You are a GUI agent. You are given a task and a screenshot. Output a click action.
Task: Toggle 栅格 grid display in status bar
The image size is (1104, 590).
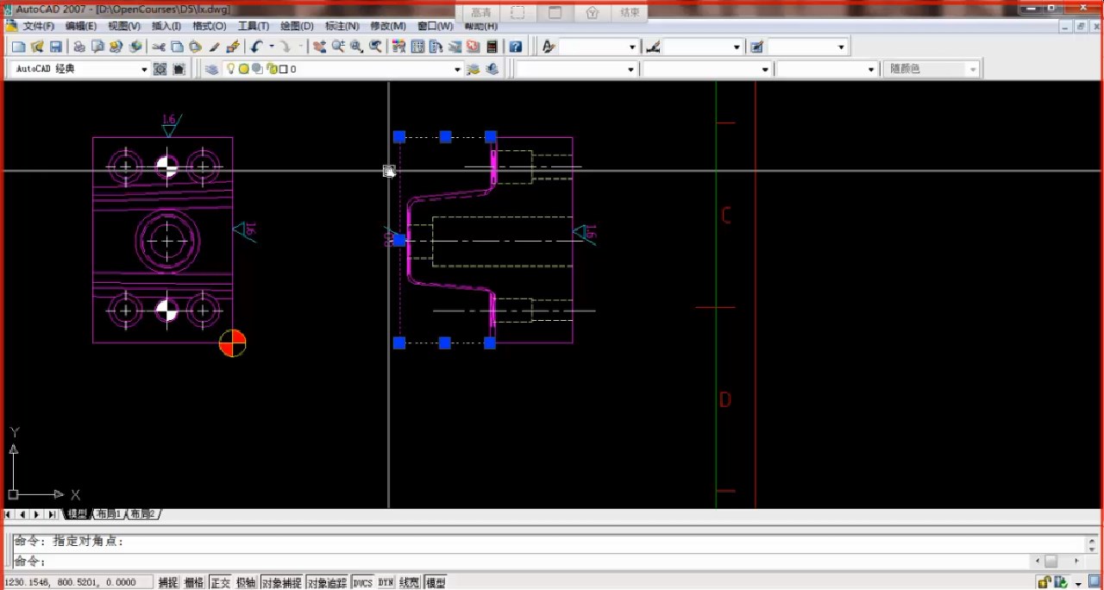click(194, 583)
